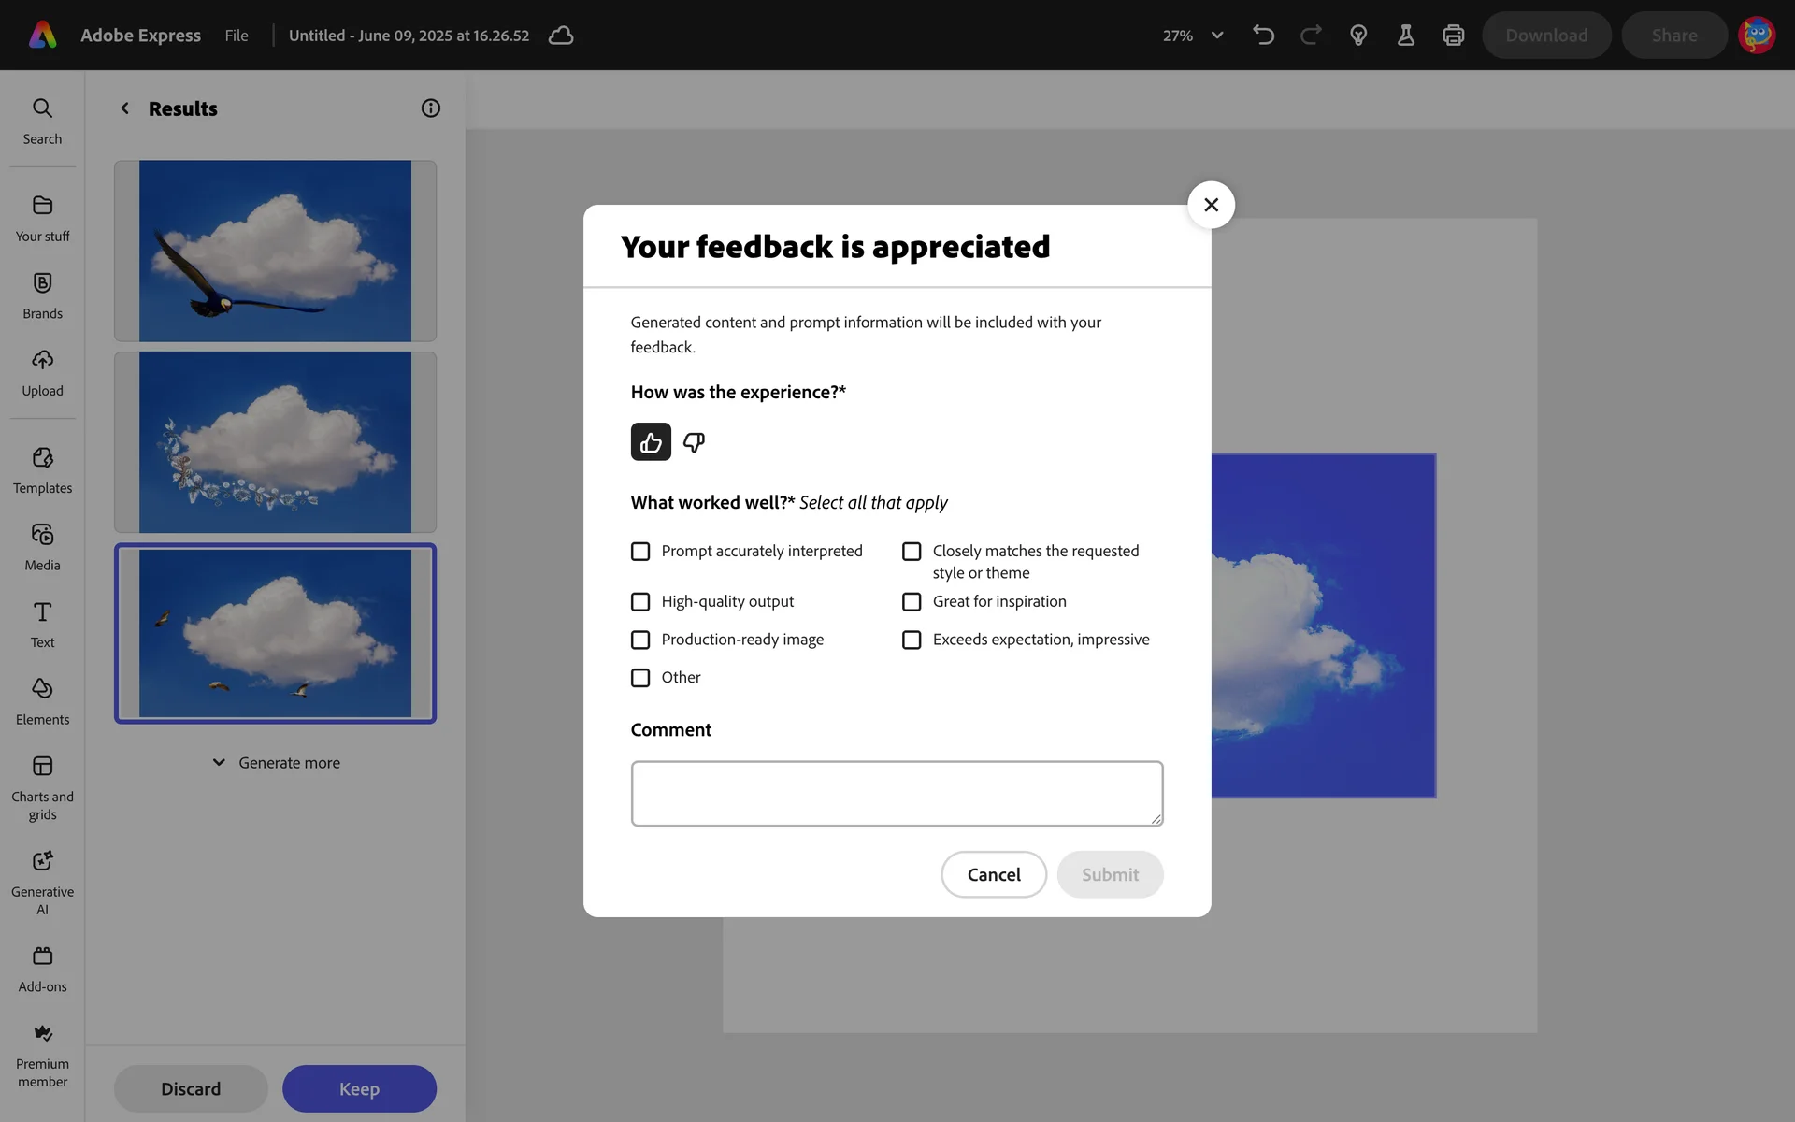Click the Keep button

[359, 1088]
